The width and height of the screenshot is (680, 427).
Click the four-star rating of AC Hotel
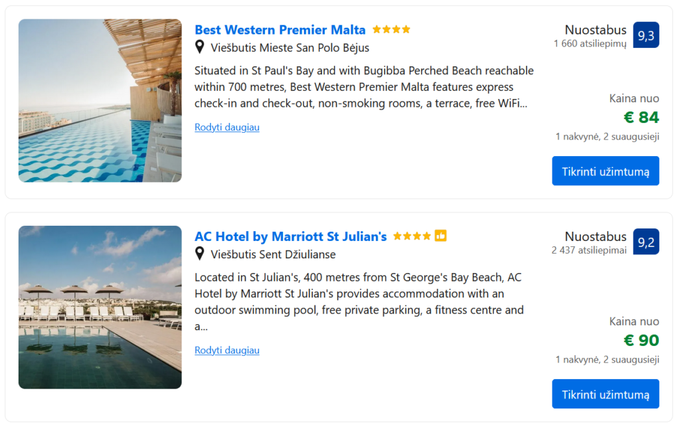(412, 236)
